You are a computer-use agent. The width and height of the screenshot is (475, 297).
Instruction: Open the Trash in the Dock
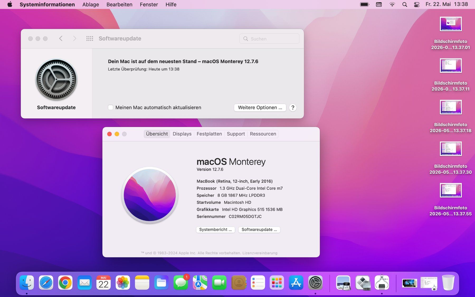pos(448,282)
